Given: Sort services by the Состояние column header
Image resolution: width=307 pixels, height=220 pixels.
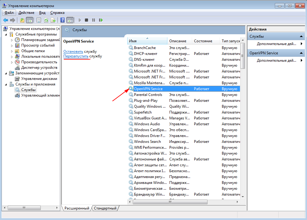Looking at the screenshot, I should [x=203, y=41].
